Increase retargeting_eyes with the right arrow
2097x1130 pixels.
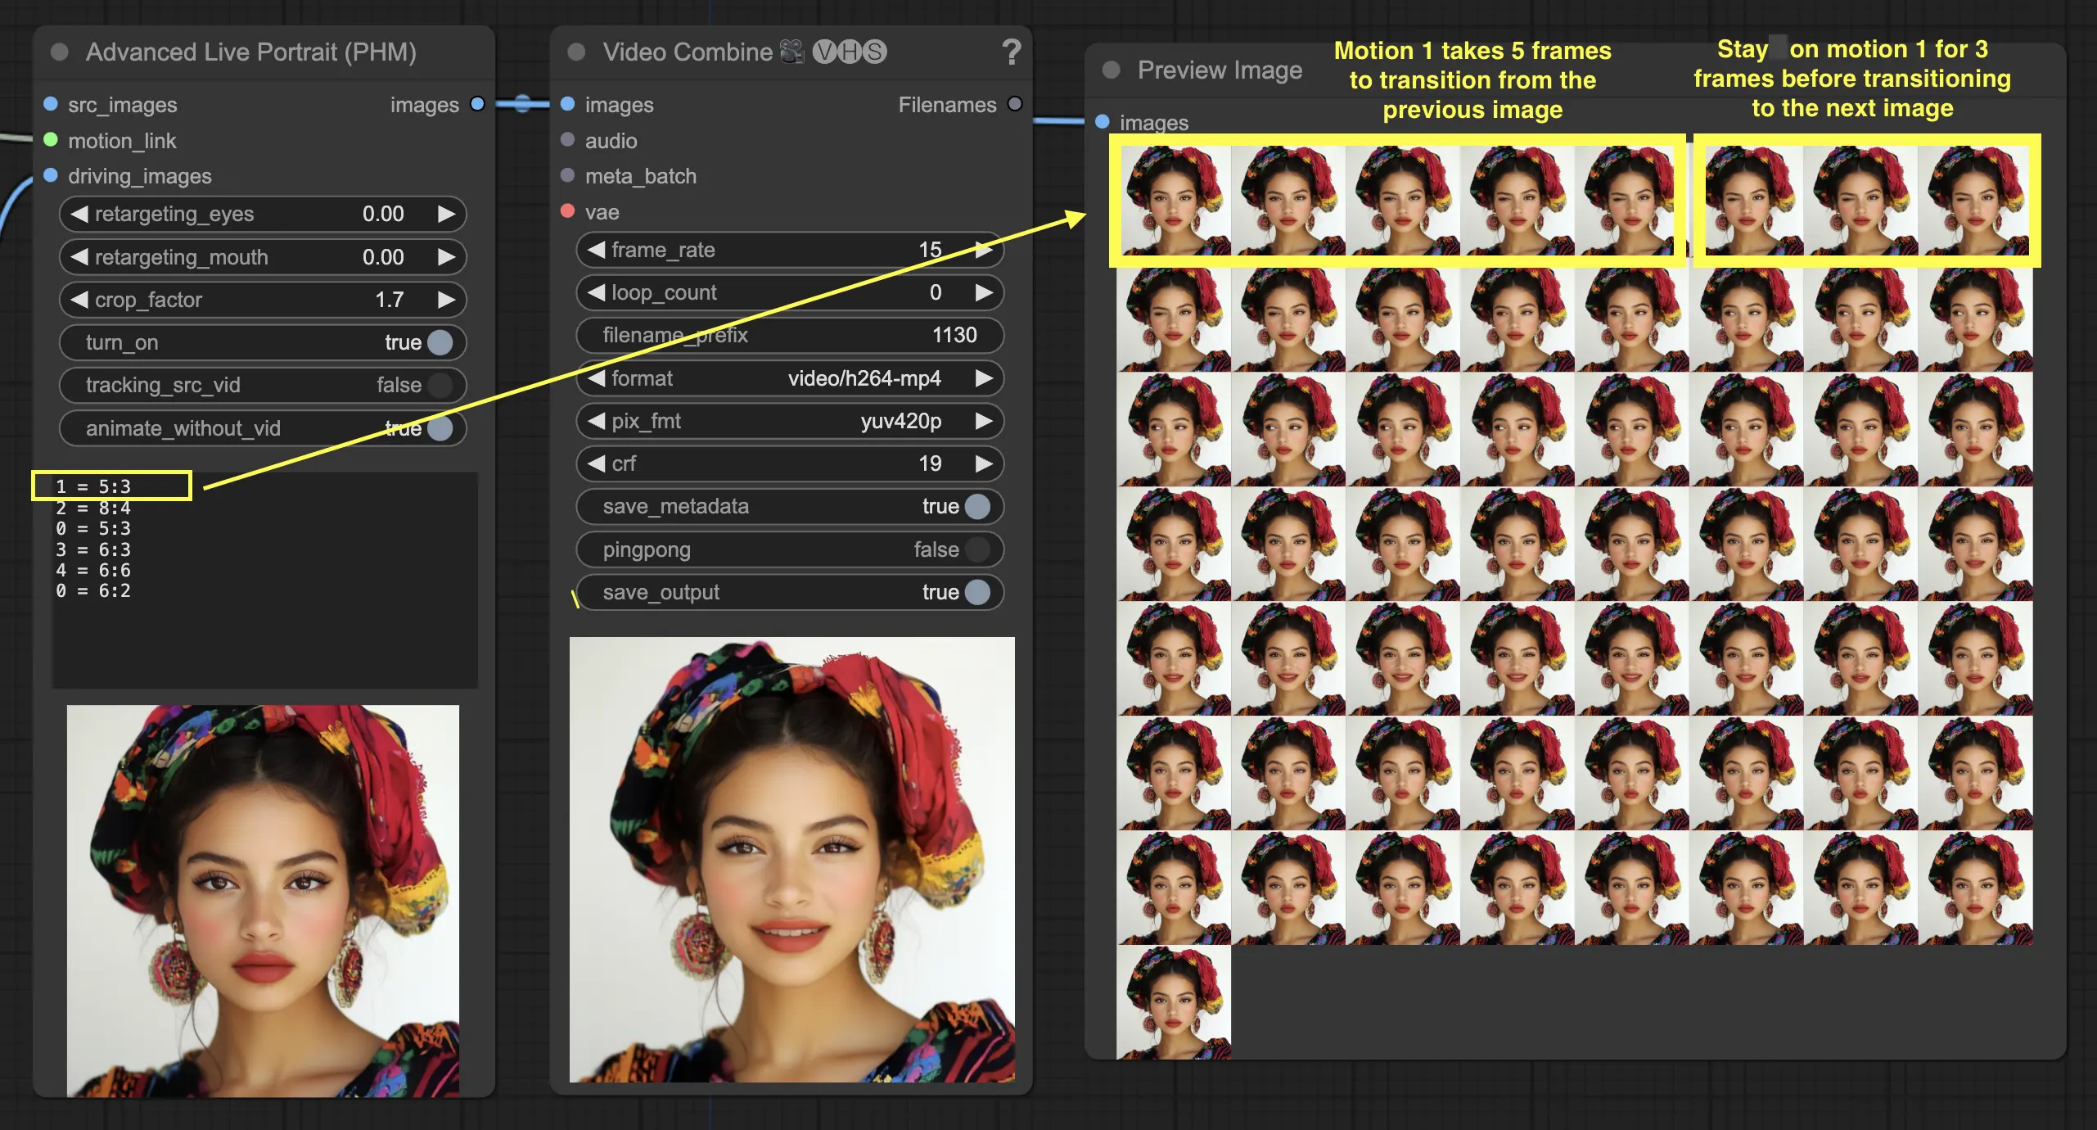point(446,214)
